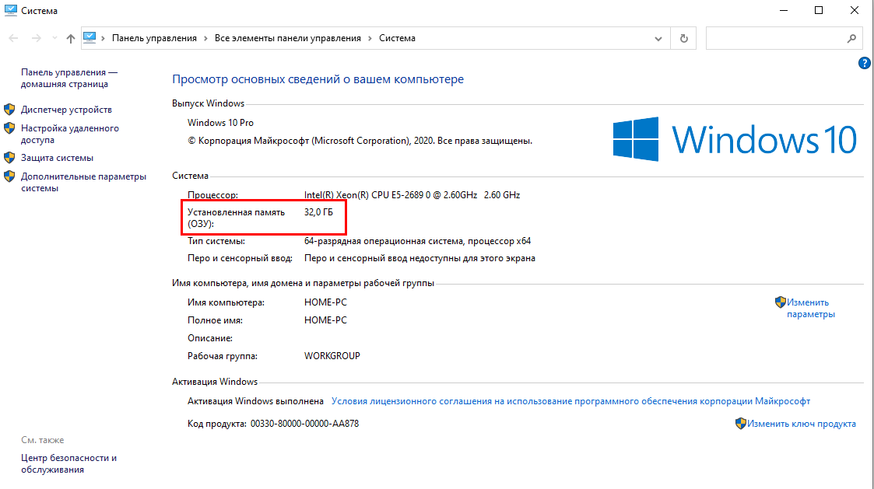This screenshot has width=874, height=489.
Task: Click '64-разрядная операционная система' text
Action: coord(384,241)
